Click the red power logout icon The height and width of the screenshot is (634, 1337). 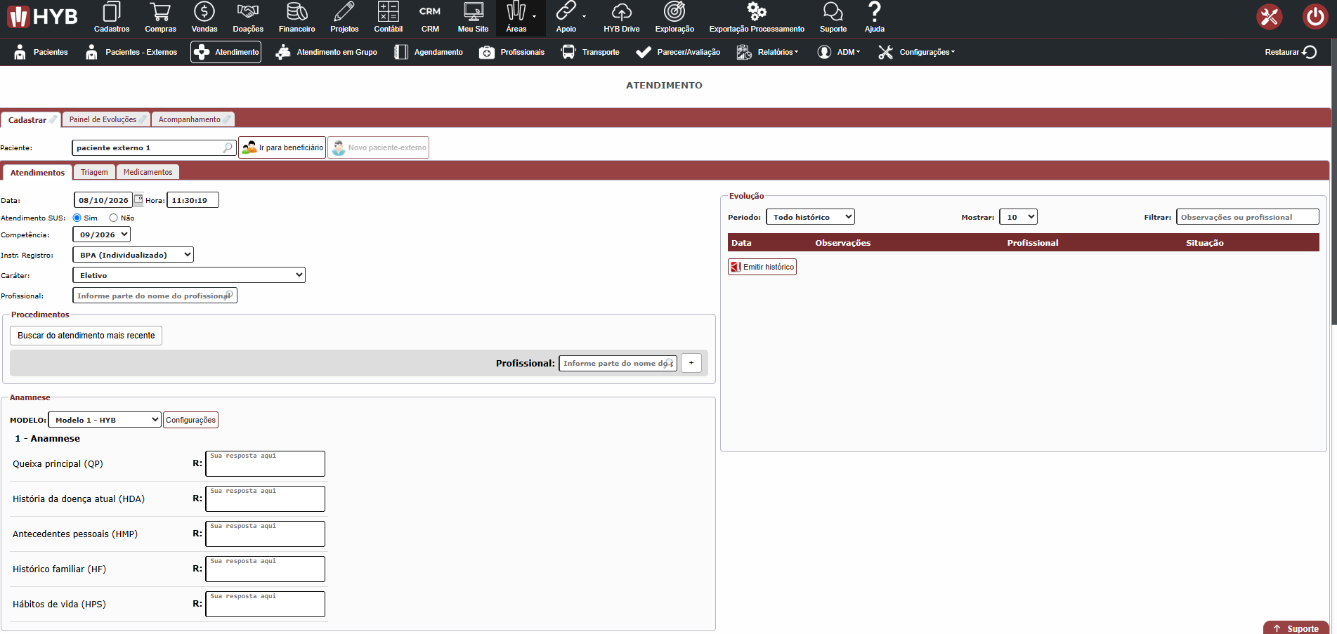[1315, 16]
